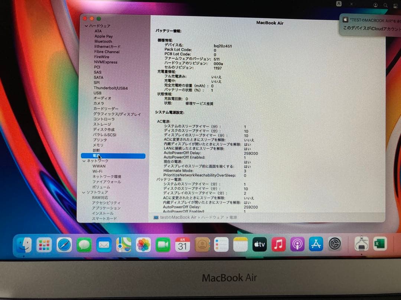Collapse the ネットワーク section in sidebar
Image resolution: width=401 pixels, height=300 pixels.
coord(84,161)
